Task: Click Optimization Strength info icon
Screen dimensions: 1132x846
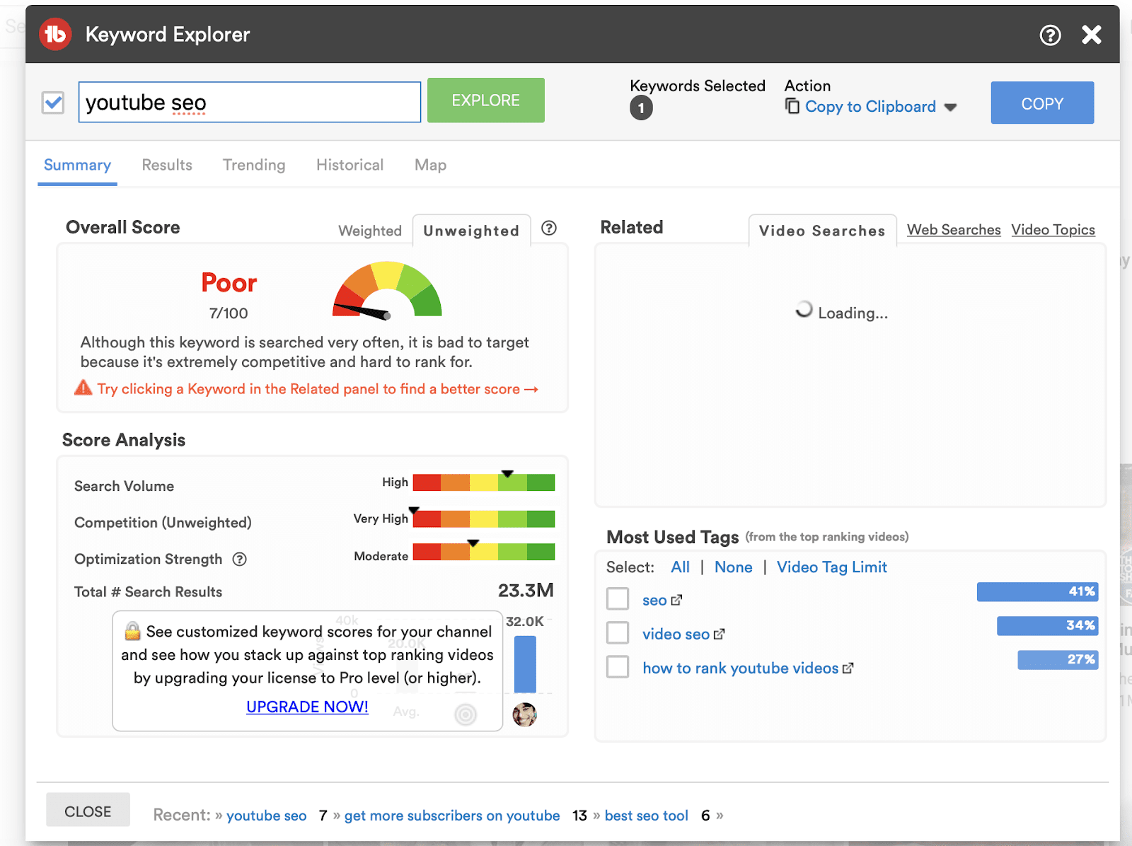Action: click(x=240, y=559)
